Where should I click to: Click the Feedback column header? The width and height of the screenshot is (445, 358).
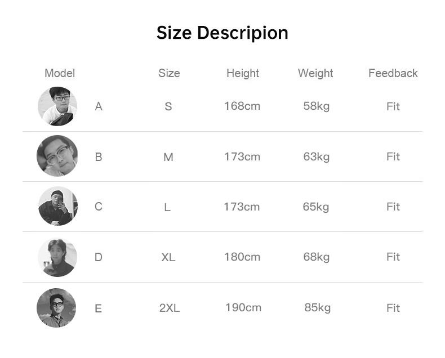(x=393, y=73)
